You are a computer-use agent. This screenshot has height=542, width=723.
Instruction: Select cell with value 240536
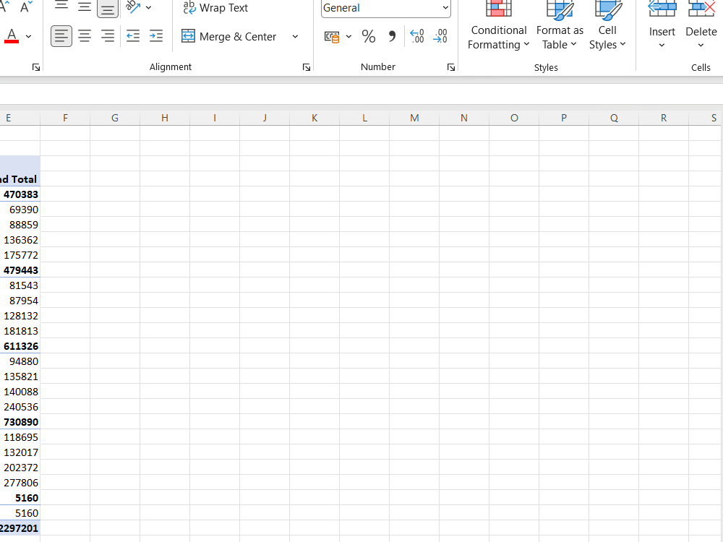click(20, 407)
